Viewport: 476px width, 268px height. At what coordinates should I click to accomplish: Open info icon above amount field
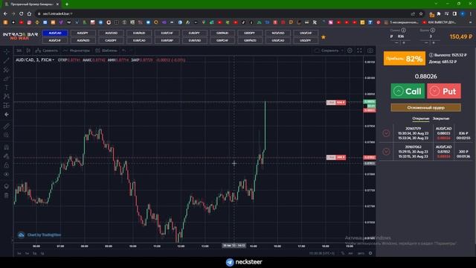(x=403, y=30)
